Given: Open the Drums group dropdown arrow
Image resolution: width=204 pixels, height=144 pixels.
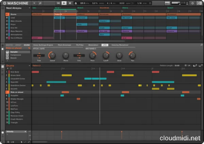Looking at the screenshot, I should tap(29, 66).
